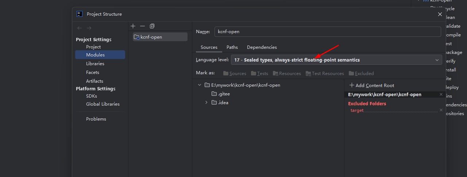467x177 pixels.
Task: Click the remove module minus icon
Action: (142, 26)
